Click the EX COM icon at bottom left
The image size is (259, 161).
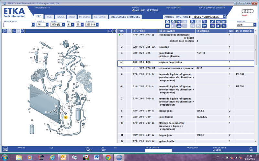(6, 149)
